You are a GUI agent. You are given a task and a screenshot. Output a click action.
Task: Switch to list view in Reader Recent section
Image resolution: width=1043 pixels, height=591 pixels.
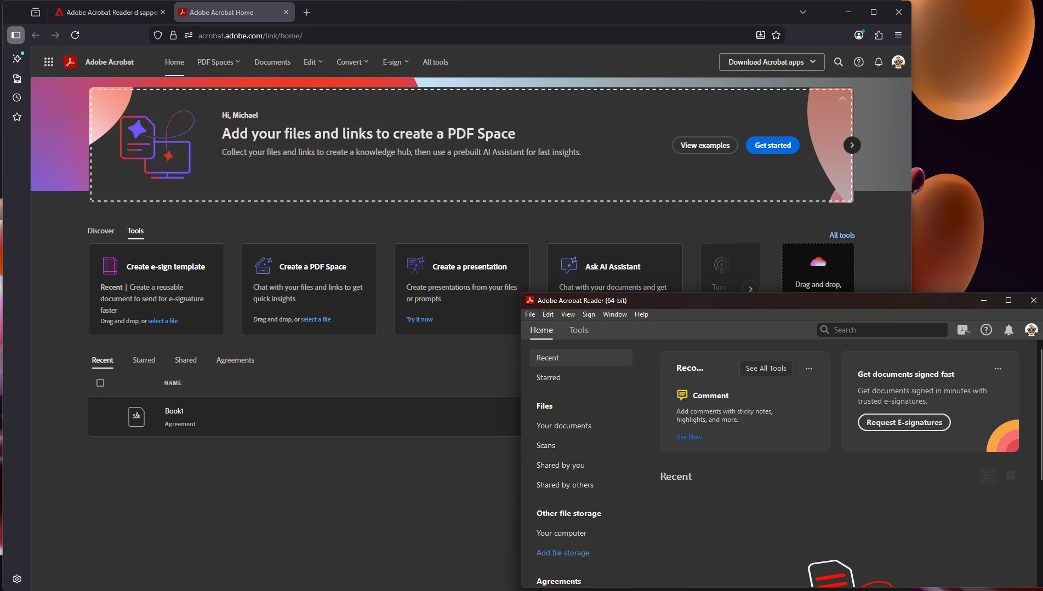coord(989,475)
